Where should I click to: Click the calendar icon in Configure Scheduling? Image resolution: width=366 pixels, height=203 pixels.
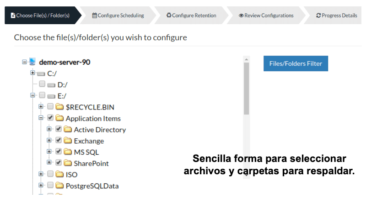(95, 16)
